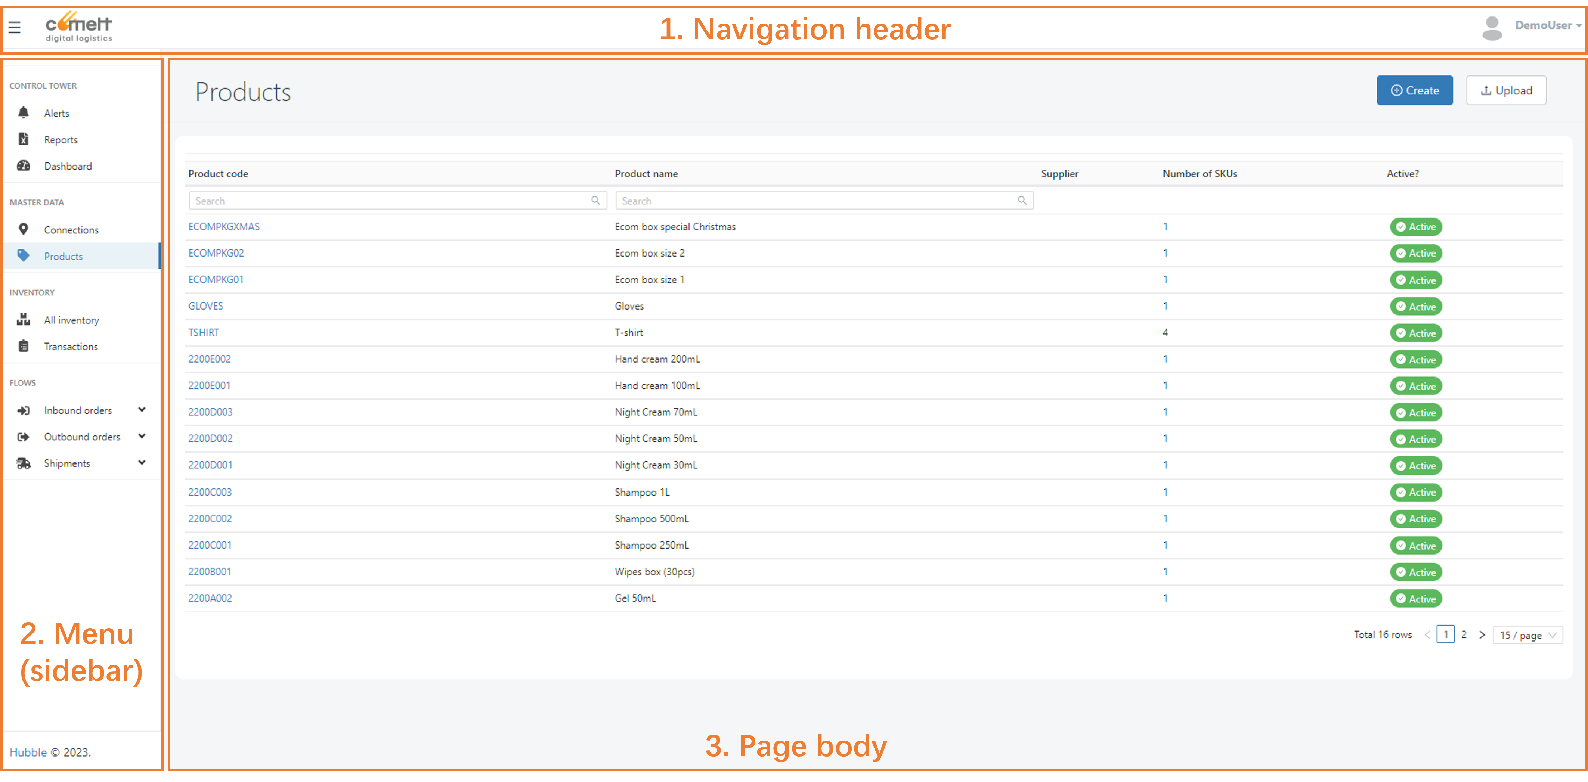1588x782 pixels.
Task: Open the DemoUser account dropdown
Action: click(1548, 25)
